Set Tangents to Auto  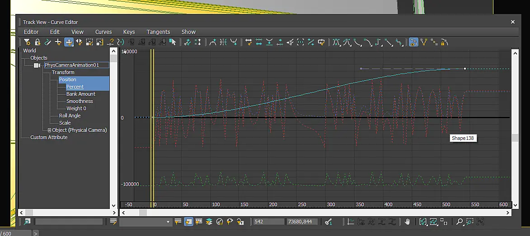(336, 42)
